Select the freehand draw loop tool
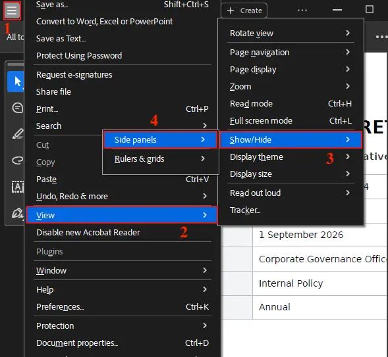 coord(18,160)
